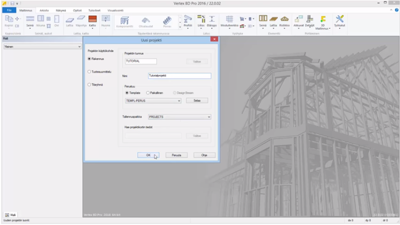The image size is (400, 225).
Task: Select the Tuotesuunnittelu radio button
Action: point(89,72)
